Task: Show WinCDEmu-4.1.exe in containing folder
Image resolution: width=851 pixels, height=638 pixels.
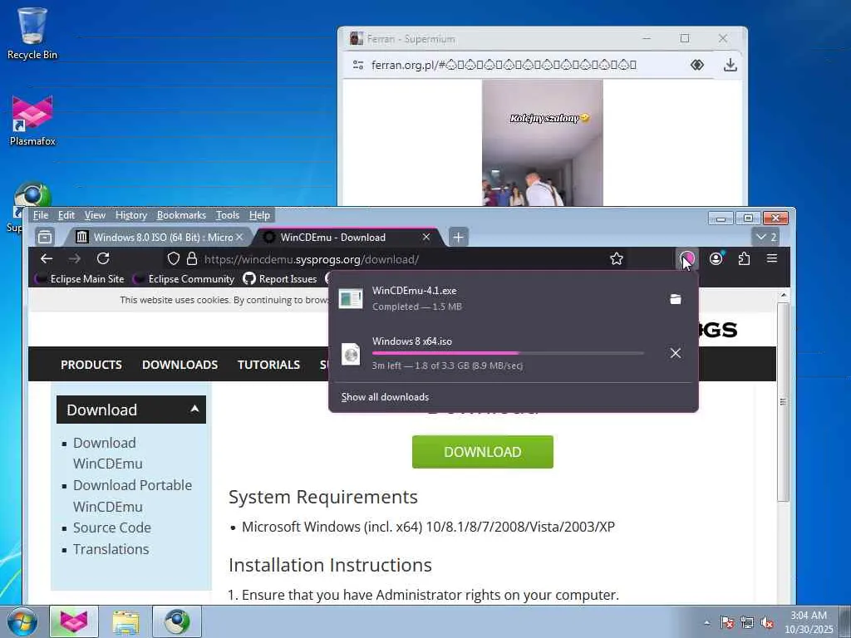Action: (675, 299)
